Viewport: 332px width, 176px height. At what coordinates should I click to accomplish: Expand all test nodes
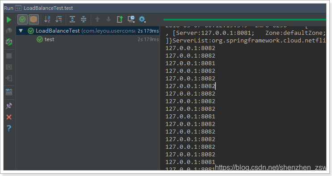click(72, 19)
